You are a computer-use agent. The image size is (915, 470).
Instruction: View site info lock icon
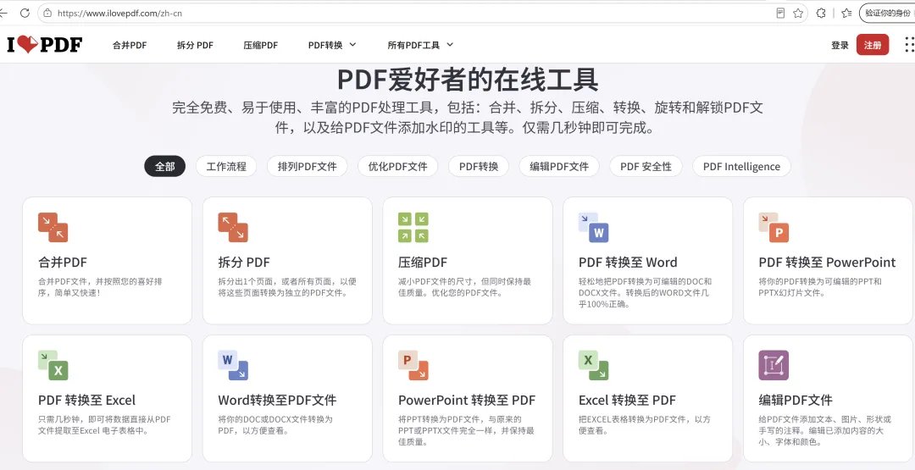click(47, 13)
